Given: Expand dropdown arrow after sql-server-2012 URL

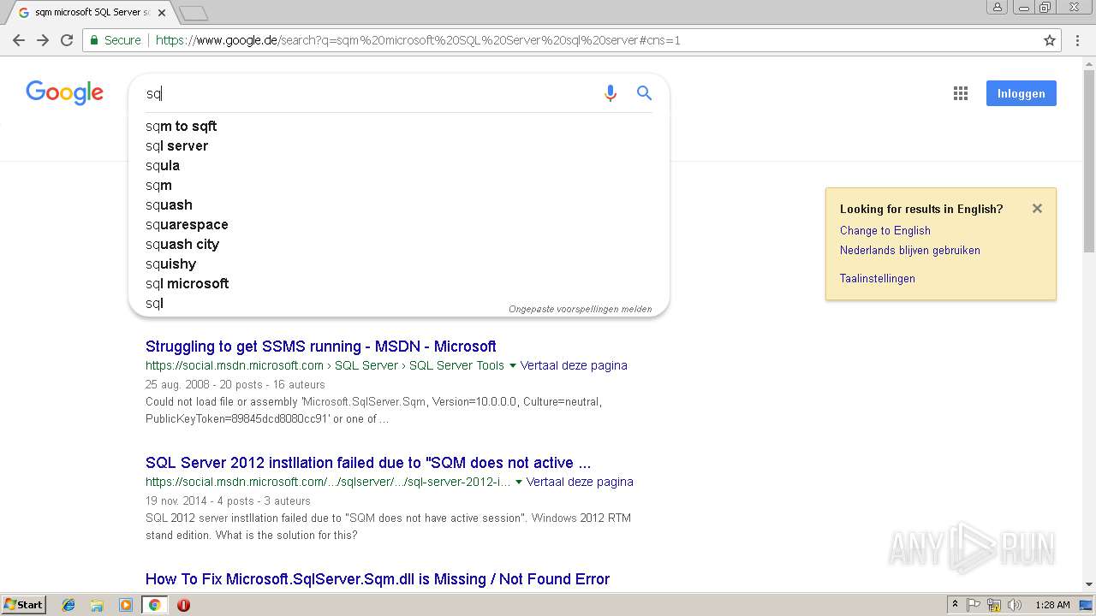Looking at the screenshot, I should [x=519, y=482].
